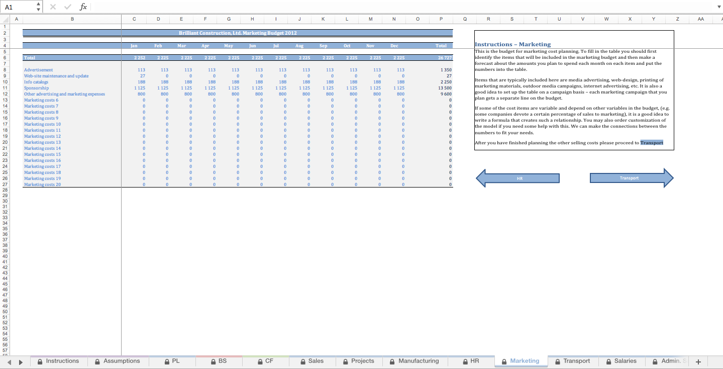
Task: Click 'Other advertising and marketing expenses' label
Action: click(x=64, y=94)
